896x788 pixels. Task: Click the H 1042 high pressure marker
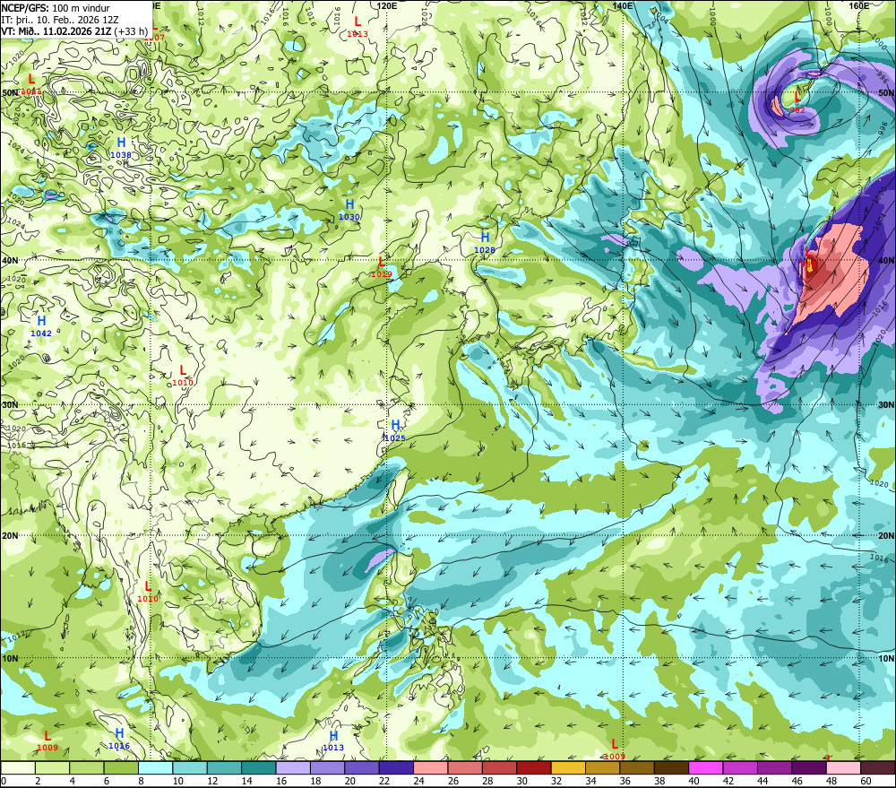(x=41, y=326)
